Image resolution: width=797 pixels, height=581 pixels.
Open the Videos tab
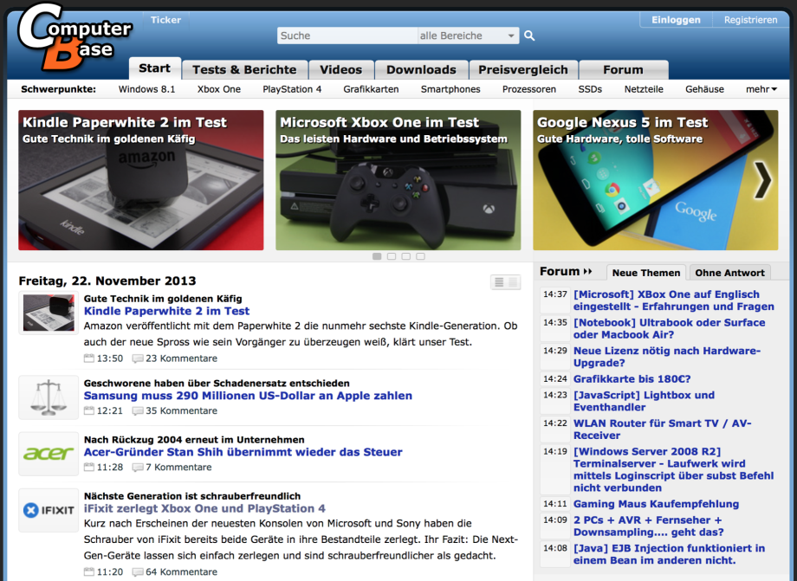click(x=341, y=69)
